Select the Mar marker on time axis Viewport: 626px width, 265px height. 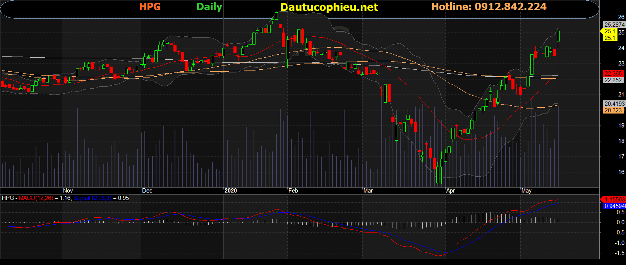(368, 191)
